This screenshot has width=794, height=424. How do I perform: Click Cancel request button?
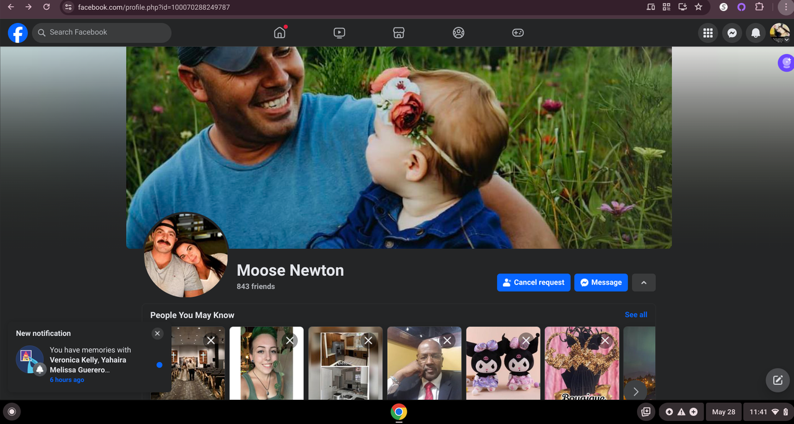click(x=533, y=283)
